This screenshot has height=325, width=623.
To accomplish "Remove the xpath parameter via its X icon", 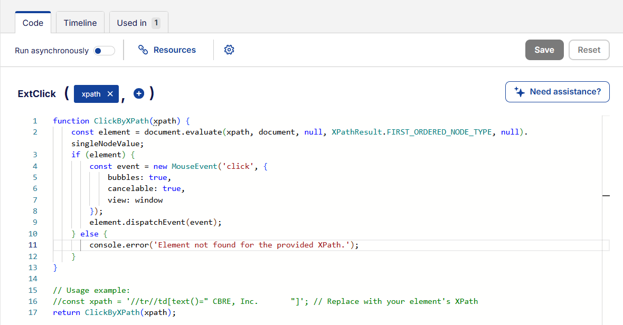I will 109,93.
